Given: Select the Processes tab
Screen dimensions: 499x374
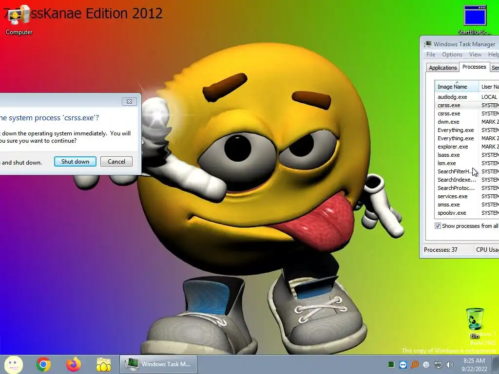Looking at the screenshot, I should (x=474, y=67).
